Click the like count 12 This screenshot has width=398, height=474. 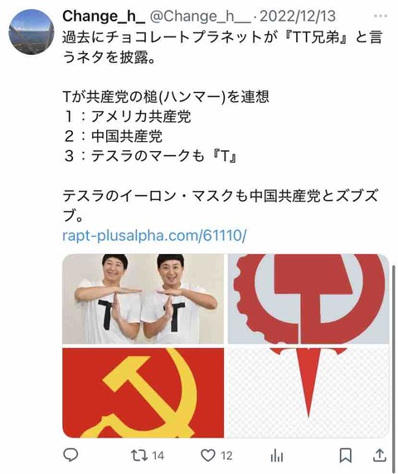[226, 456]
